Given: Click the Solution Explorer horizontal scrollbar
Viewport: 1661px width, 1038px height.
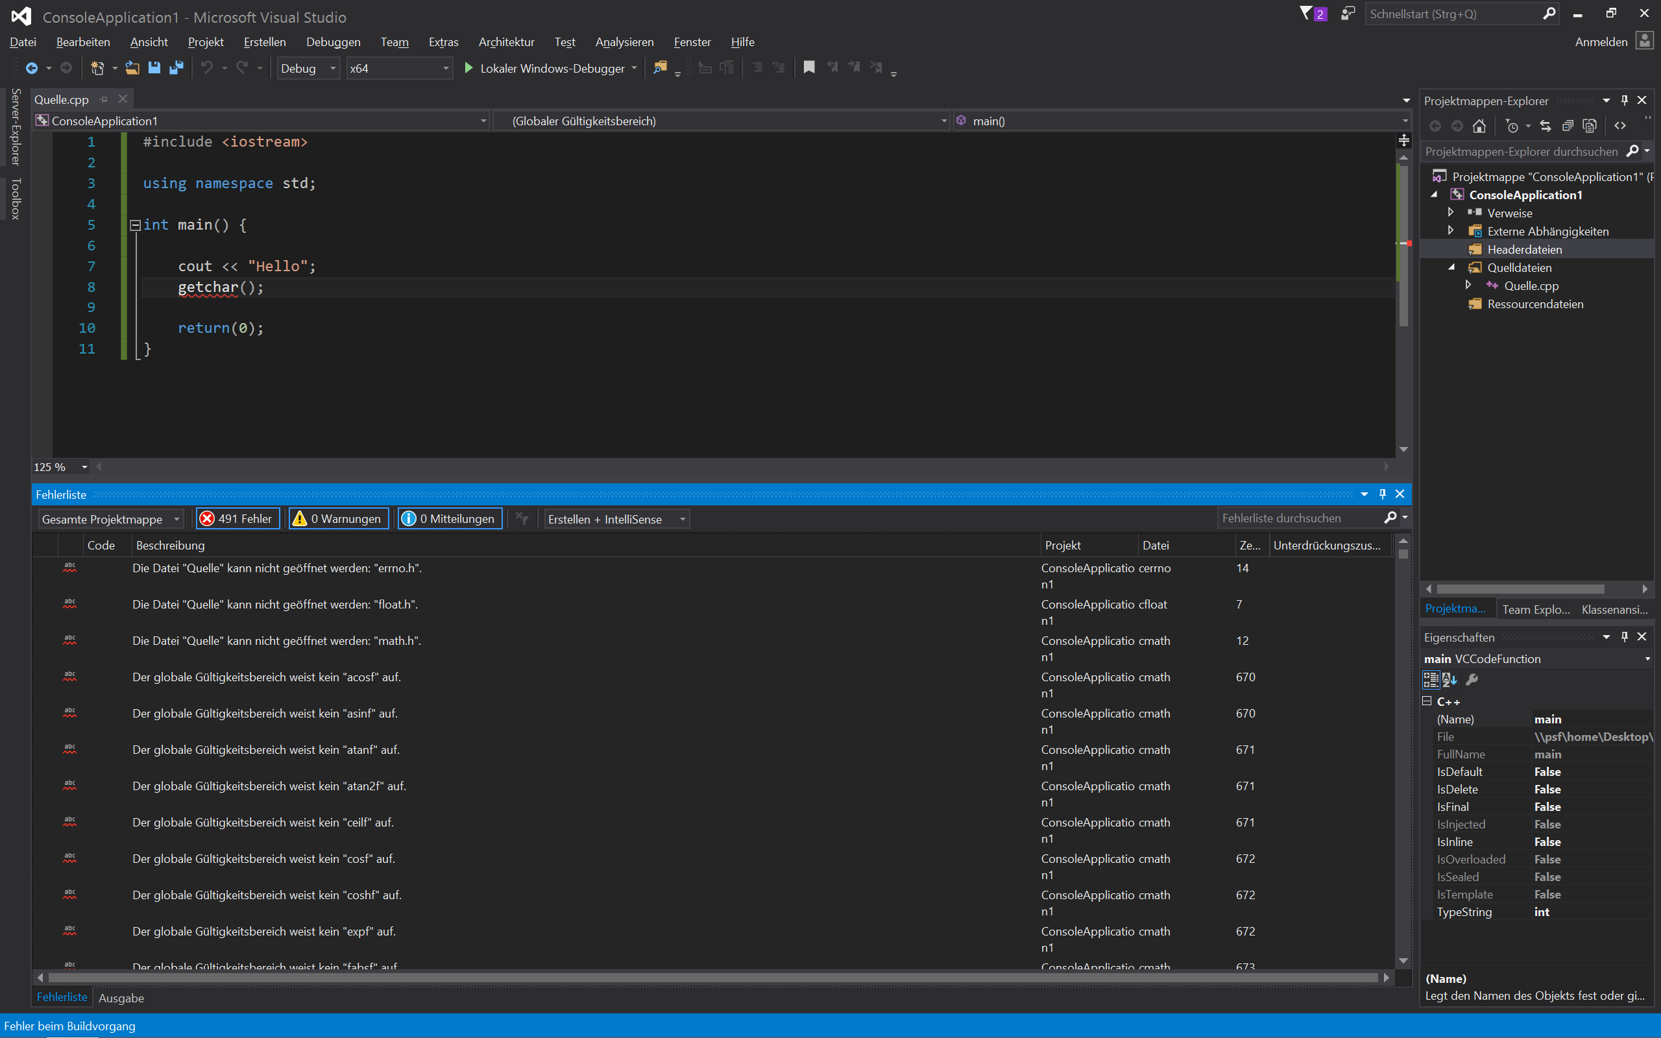Looking at the screenshot, I should pyautogui.click(x=1520, y=589).
